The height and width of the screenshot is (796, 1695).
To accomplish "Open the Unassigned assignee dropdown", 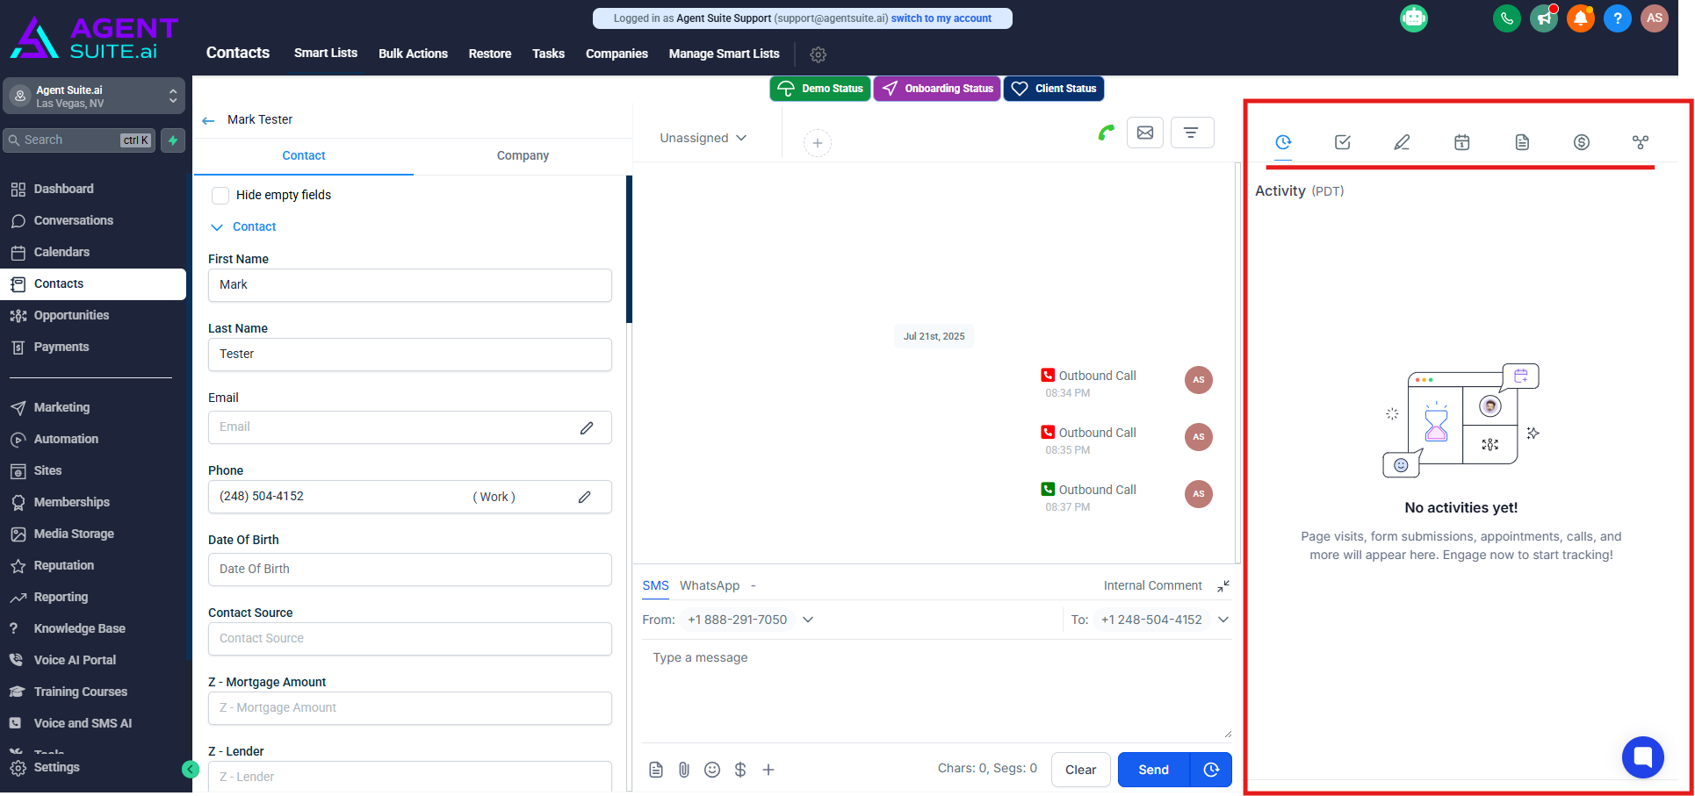I will (x=703, y=139).
